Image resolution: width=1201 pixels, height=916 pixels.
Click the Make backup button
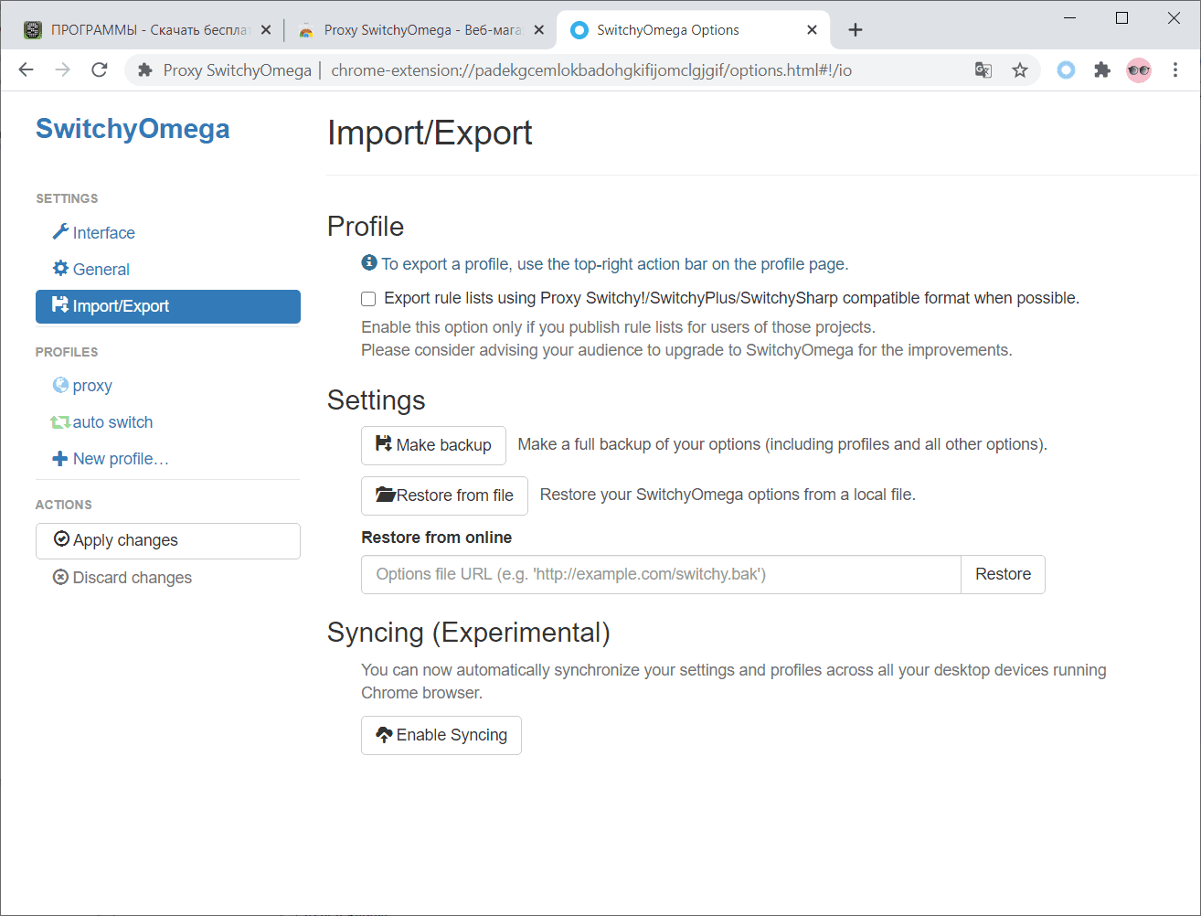(x=433, y=445)
